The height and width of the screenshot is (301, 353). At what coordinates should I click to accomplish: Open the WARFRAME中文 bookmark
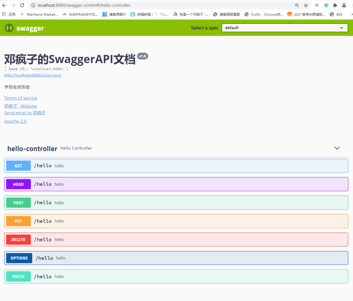(80, 14)
